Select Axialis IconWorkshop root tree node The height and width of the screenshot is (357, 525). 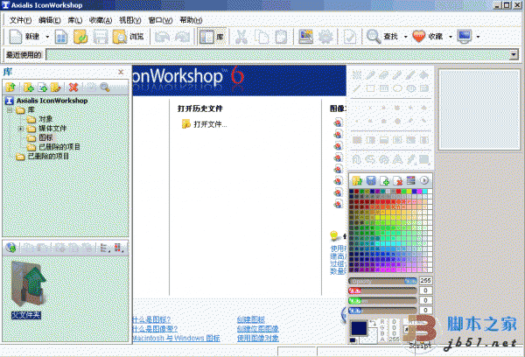click(52, 101)
